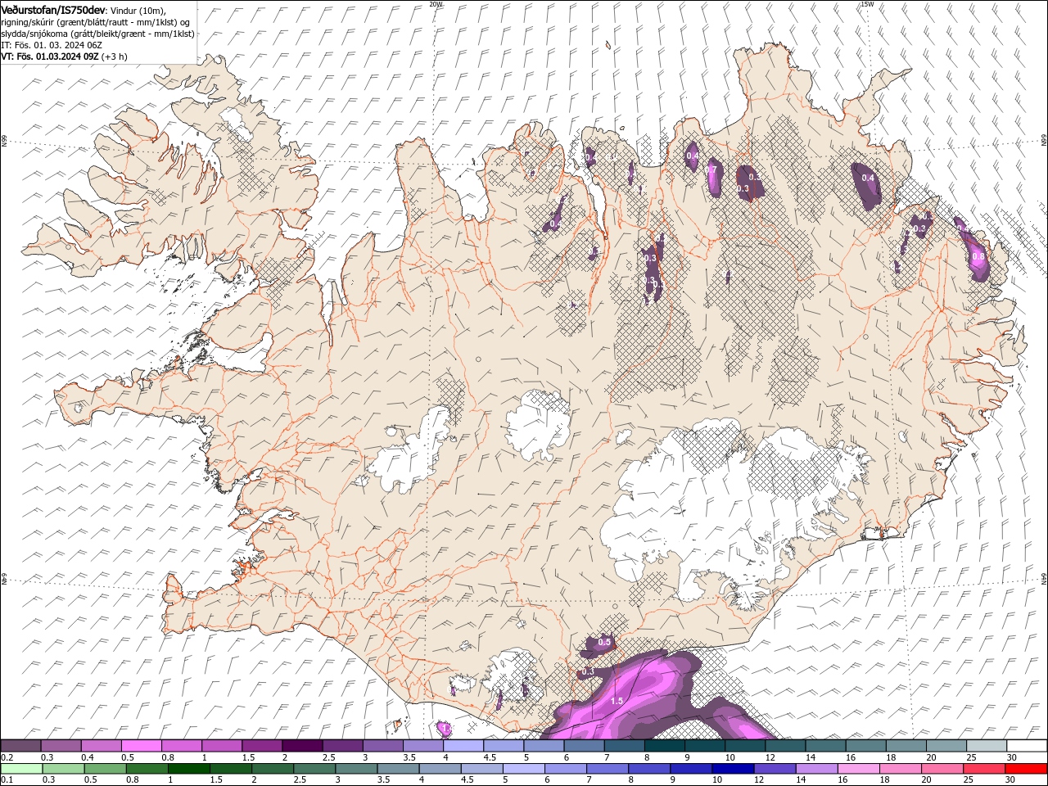Pick pale green bottom legend swatch 0.1–0.3
Viewport: 1048px width, 786px height.
click(21, 769)
